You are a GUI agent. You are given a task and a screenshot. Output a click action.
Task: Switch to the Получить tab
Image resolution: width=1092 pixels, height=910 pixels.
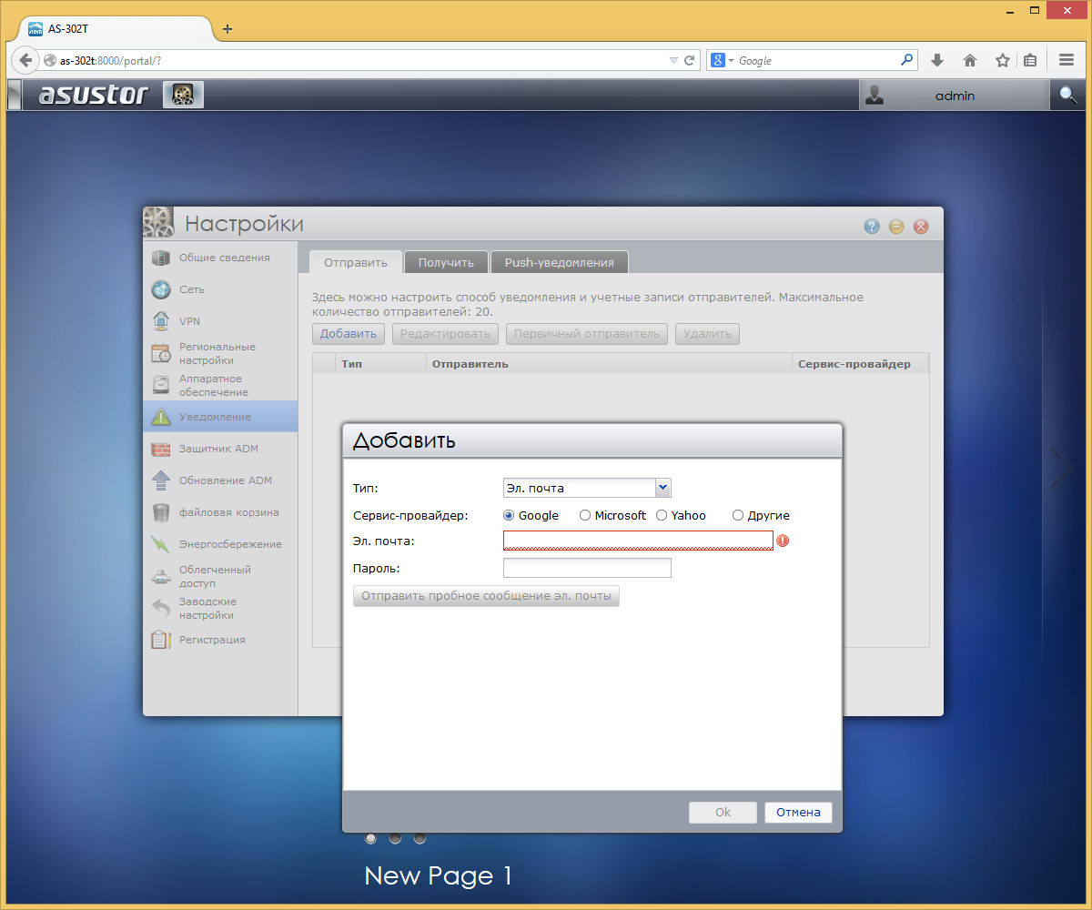446,262
